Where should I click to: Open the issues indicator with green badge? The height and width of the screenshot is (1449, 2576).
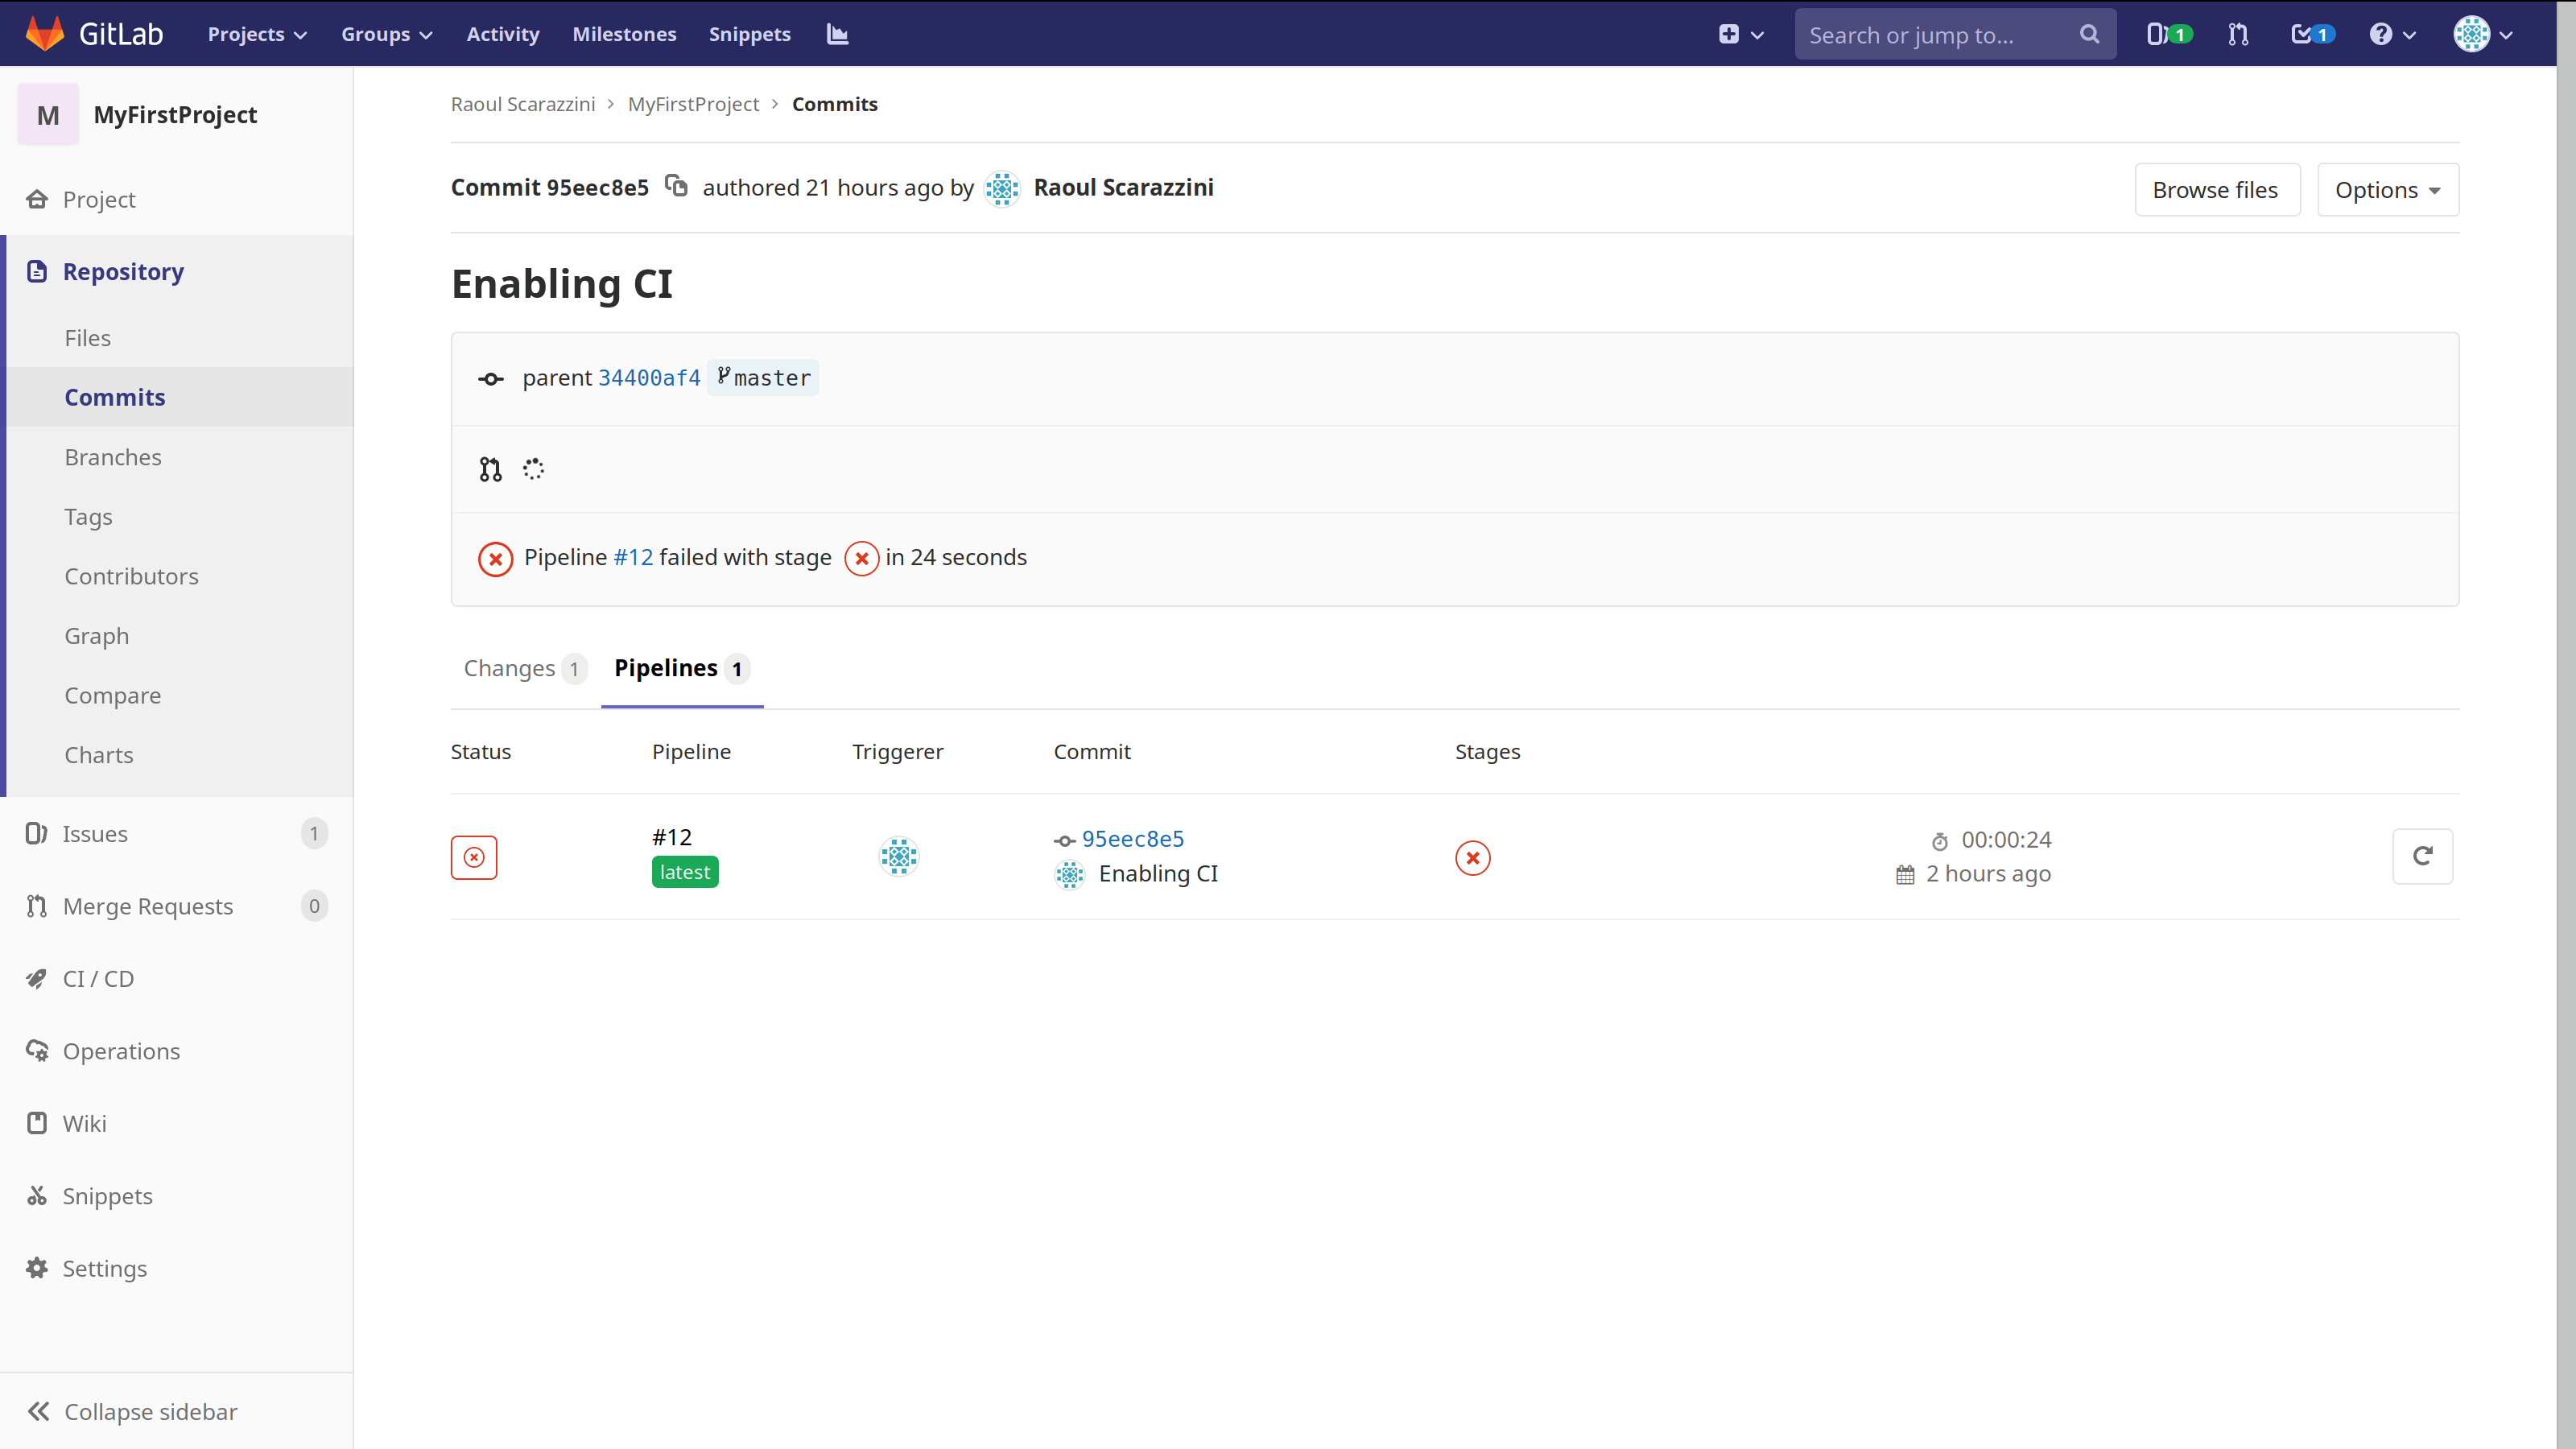tap(2167, 33)
